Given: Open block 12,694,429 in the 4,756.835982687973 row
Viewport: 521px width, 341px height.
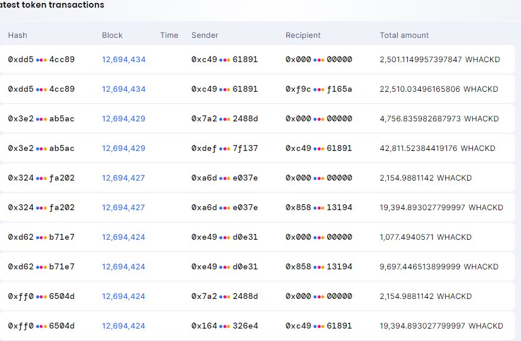Looking at the screenshot, I should click(124, 118).
